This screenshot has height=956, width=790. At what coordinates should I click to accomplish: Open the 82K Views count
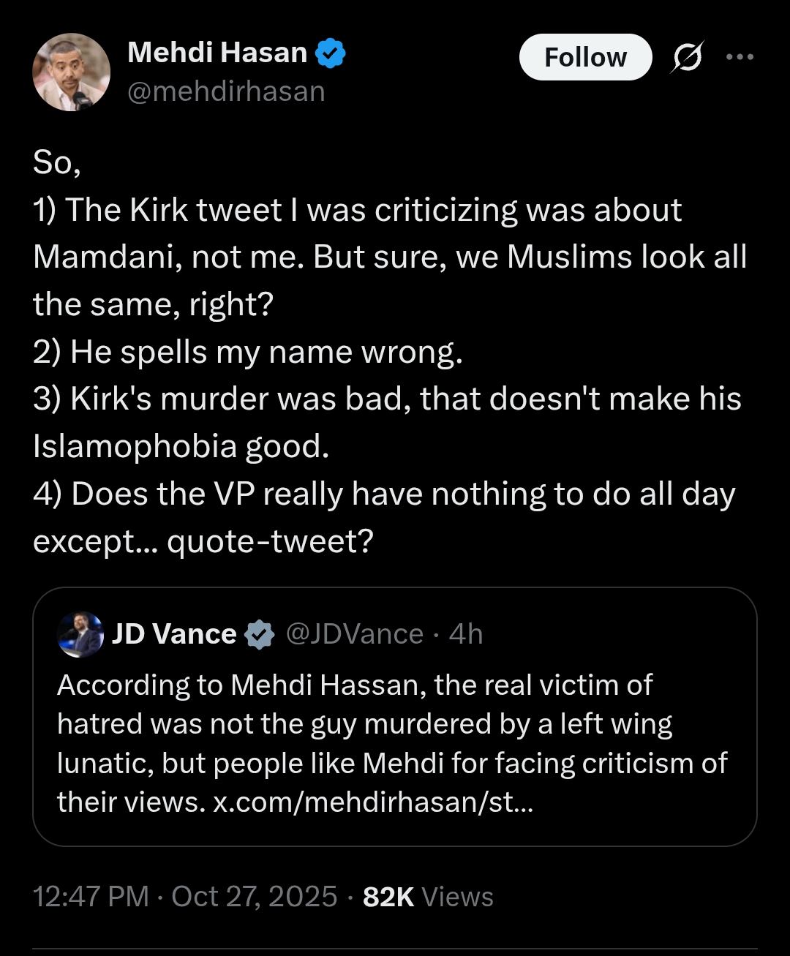(428, 897)
